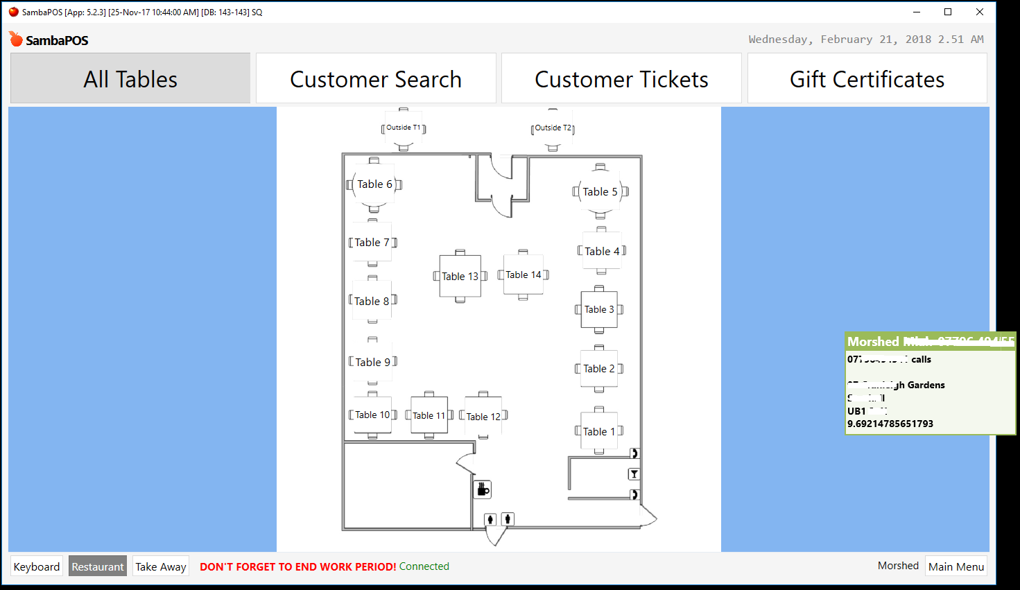Image resolution: width=1020 pixels, height=590 pixels.
Task: Switch to Gift Certificates tab
Action: click(x=867, y=79)
